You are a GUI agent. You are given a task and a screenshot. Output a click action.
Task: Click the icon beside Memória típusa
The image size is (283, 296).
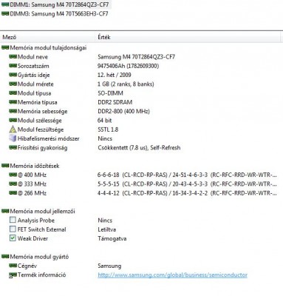tap(13, 102)
